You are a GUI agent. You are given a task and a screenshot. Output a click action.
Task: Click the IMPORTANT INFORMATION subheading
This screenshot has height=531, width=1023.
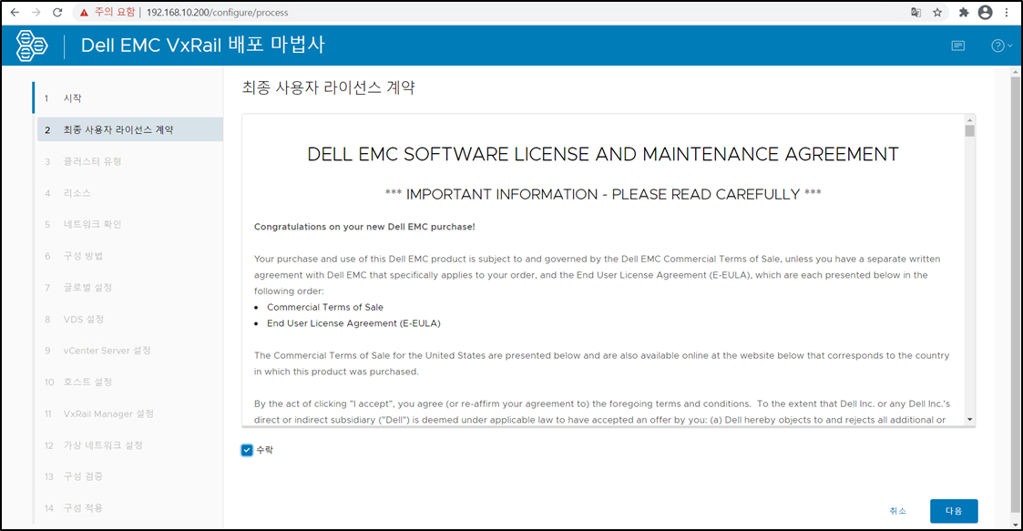tap(603, 194)
